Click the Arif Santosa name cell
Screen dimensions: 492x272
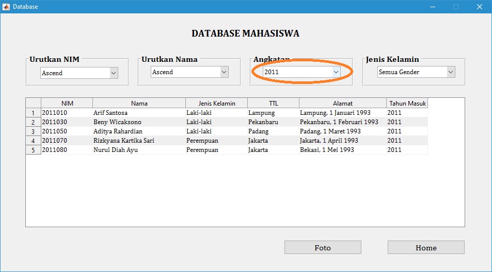click(138, 113)
